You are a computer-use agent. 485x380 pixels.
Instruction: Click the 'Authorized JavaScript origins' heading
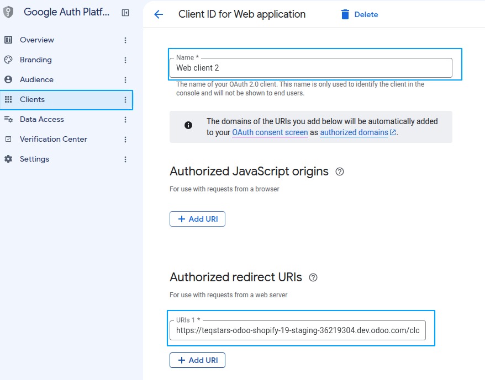click(249, 171)
